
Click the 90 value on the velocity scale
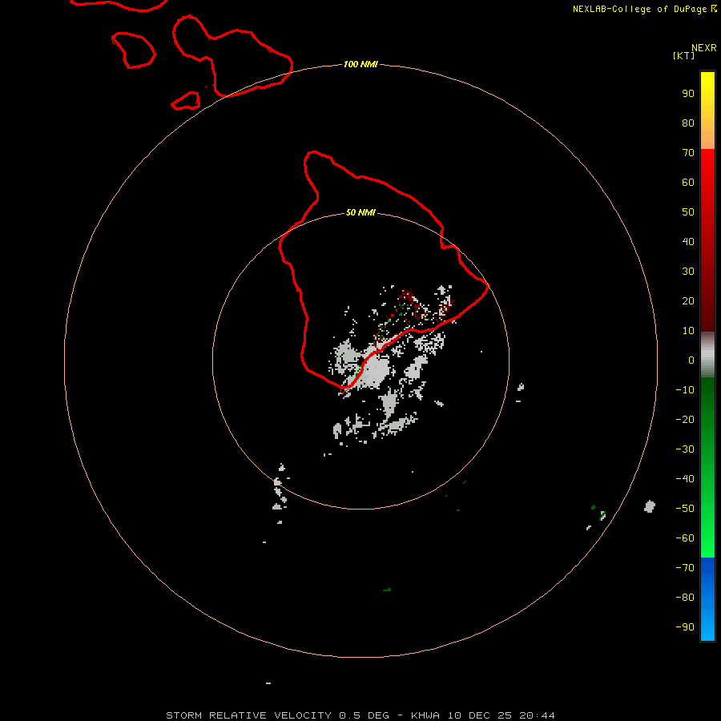[688, 94]
